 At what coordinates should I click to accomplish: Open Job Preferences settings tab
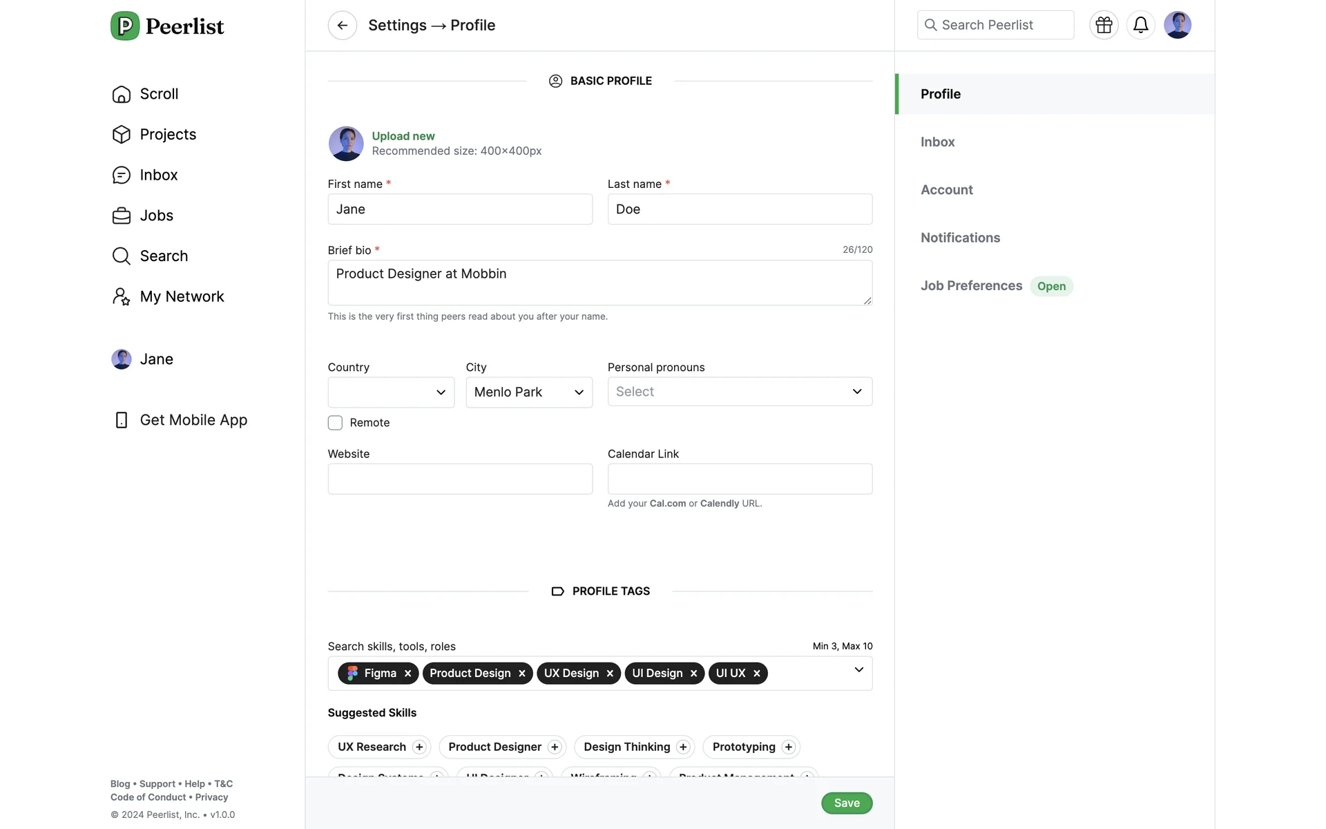[x=971, y=286]
